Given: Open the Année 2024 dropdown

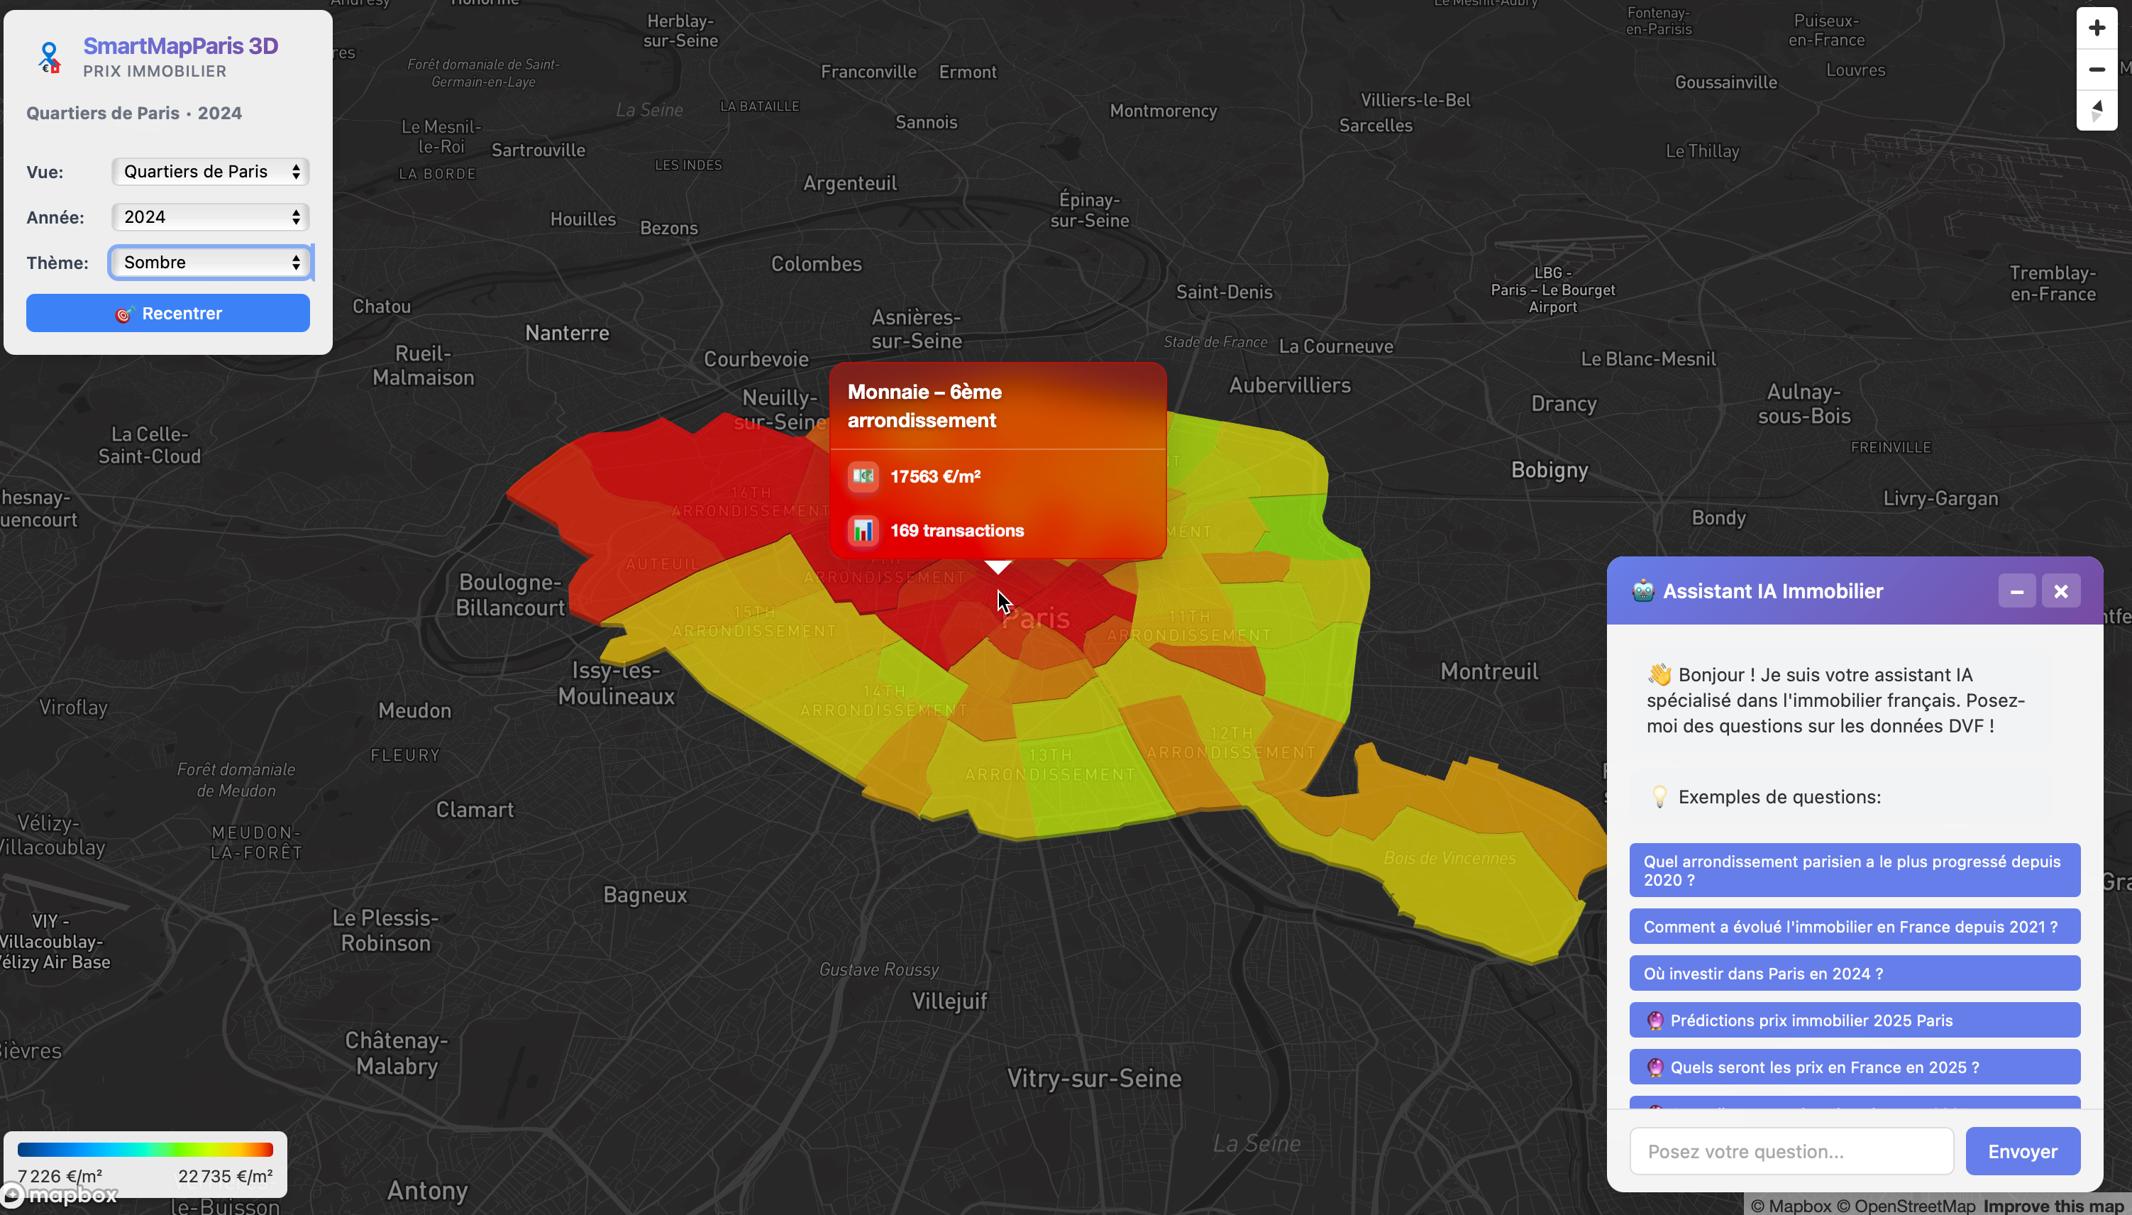Looking at the screenshot, I should click(x=210, y=217).
